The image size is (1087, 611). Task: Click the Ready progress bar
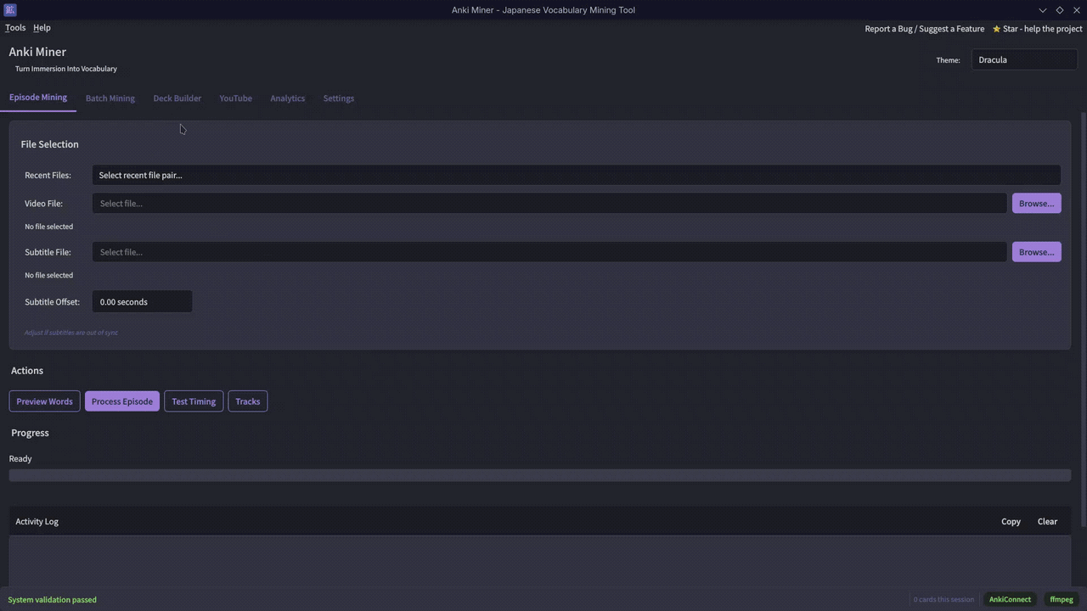[540, 475]
